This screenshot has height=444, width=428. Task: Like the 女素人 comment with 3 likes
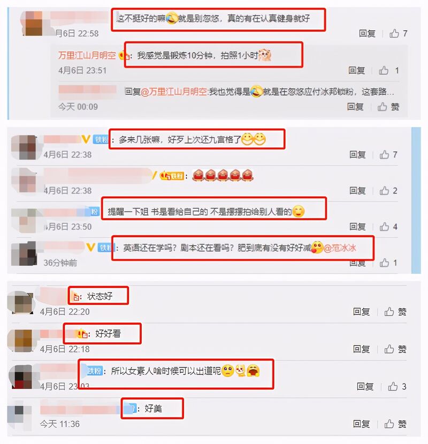click(x=393, y=386)
